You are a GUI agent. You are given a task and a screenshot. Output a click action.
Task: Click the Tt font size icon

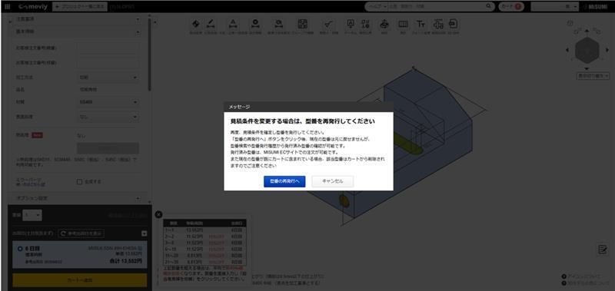point(421,25)
